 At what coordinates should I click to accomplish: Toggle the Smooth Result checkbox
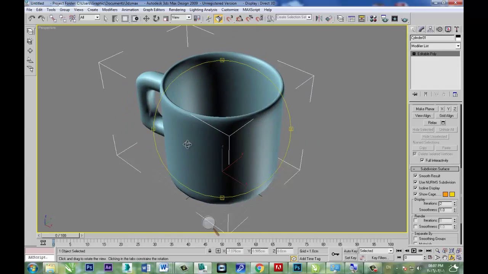tap(416, 176)
